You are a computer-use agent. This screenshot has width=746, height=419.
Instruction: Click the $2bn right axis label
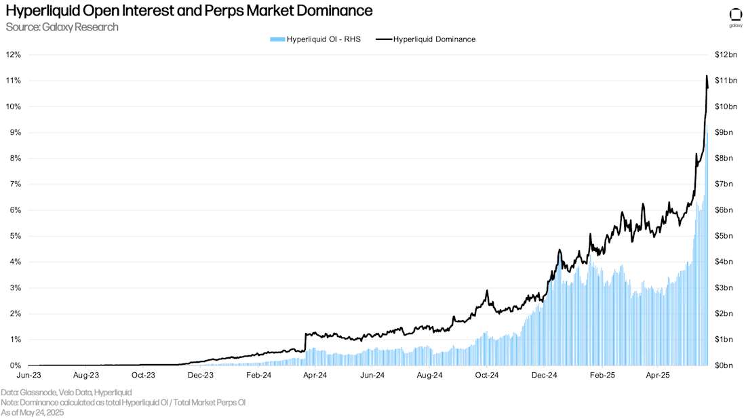click(724, 314)
